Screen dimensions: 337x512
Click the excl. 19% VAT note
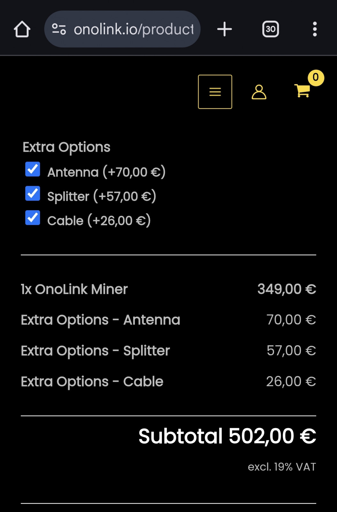(282, 467)
